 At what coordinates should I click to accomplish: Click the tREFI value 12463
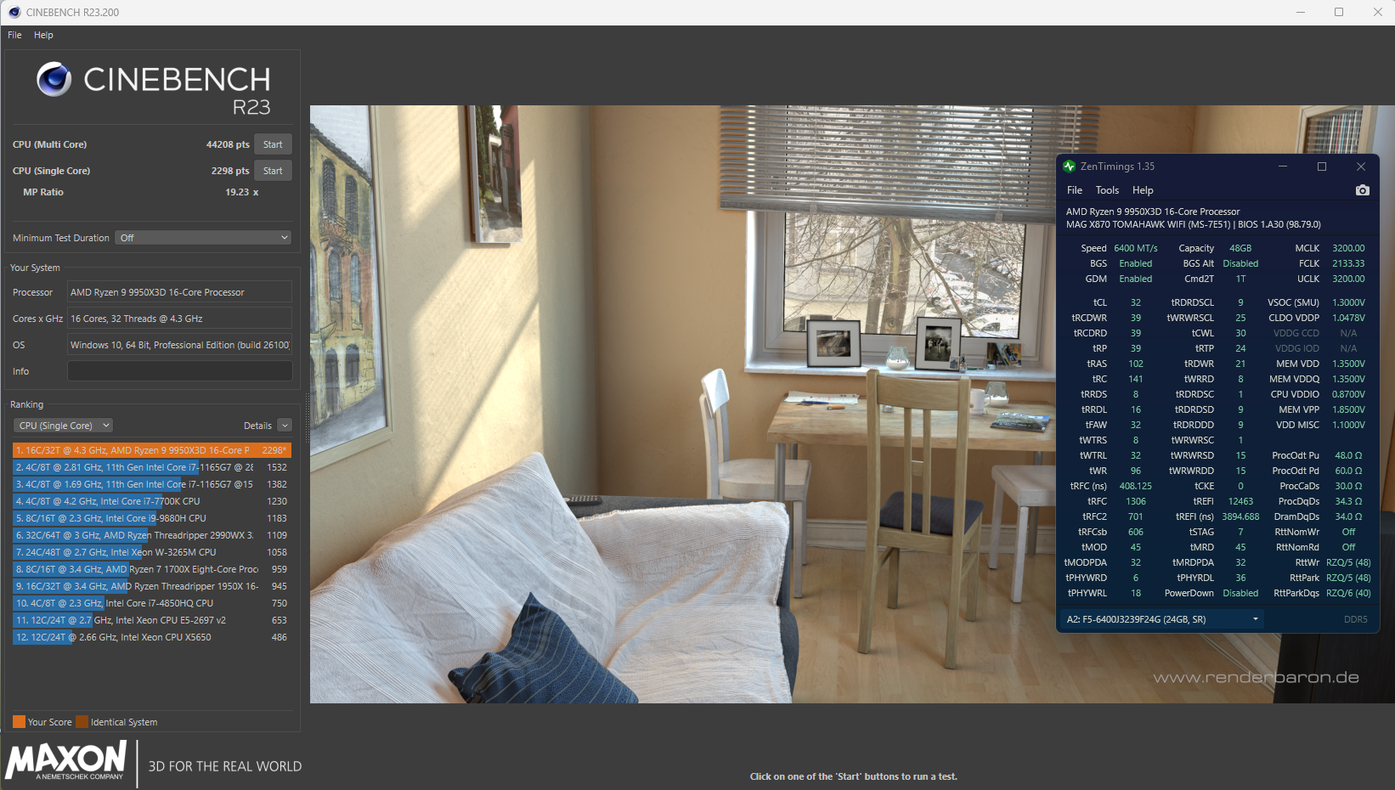[x=1240, y=501]
